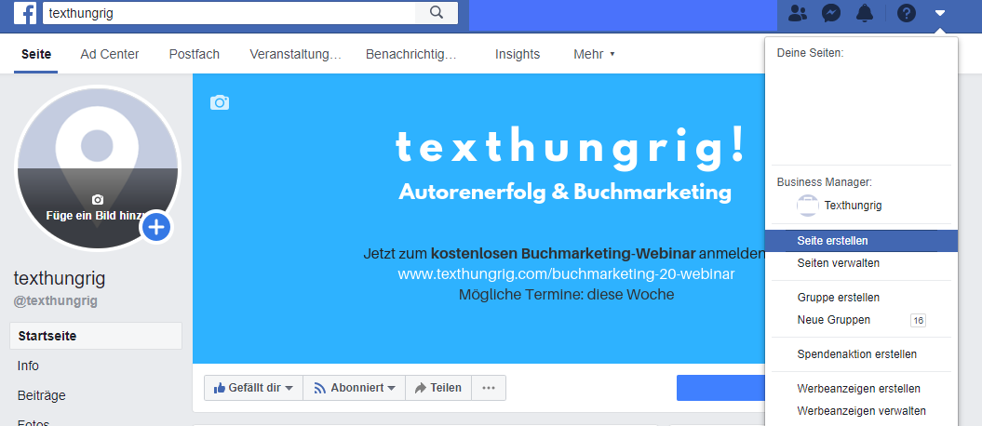Open the Insights tab

(518, 55)
